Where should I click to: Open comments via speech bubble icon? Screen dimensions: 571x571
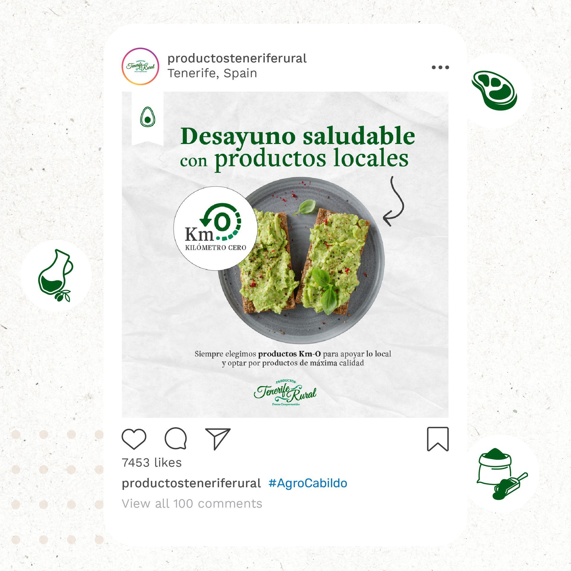(176, 439)
